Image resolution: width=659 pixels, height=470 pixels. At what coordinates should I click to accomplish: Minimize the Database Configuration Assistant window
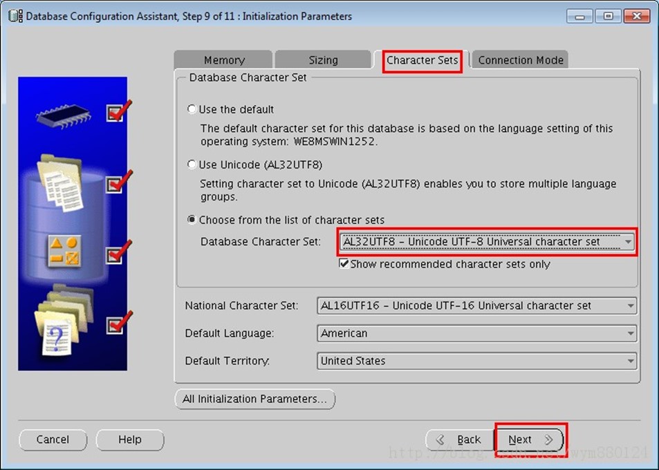pyautogui.click(x=579, y=17)
